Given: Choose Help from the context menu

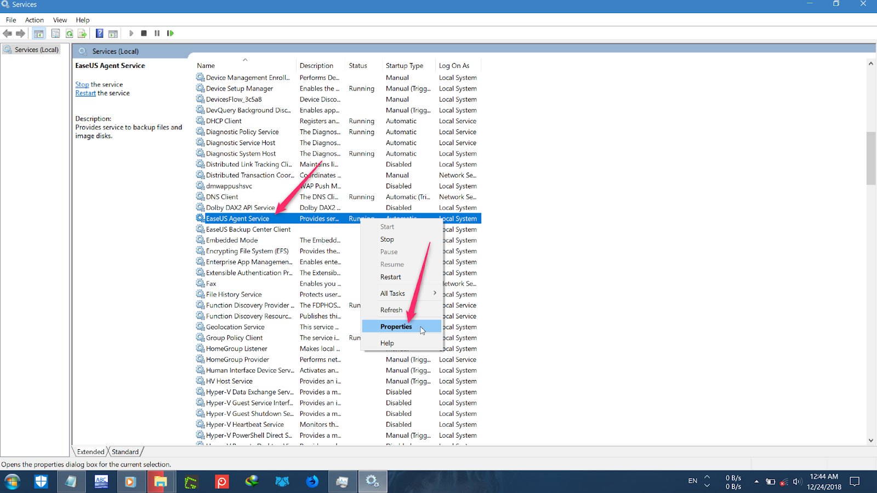Looking at the screenshot, I should coord(401,343).
